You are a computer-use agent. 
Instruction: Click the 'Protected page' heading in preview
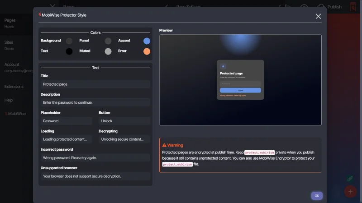click(231, 74)
